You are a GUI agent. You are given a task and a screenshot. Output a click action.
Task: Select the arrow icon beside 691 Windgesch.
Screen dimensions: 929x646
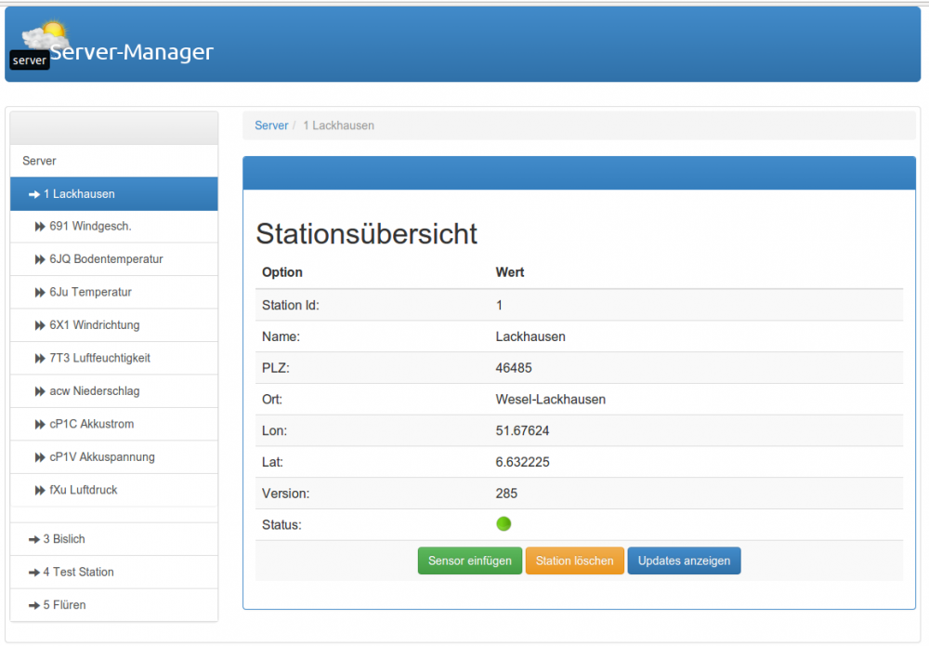click(x=40, y=226)
